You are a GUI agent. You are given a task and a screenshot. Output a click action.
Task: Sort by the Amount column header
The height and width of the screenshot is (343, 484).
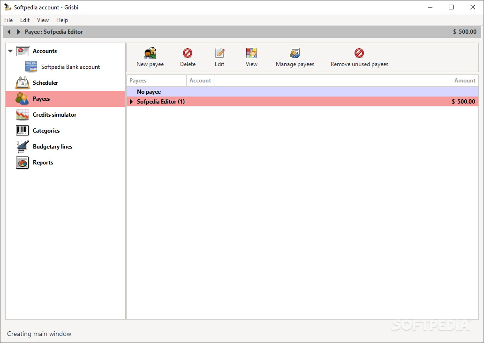346,81
